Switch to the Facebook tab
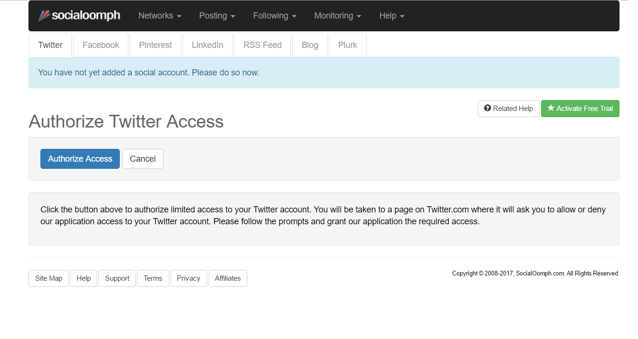This screenshot has width=638, height=339. point(101,45)
